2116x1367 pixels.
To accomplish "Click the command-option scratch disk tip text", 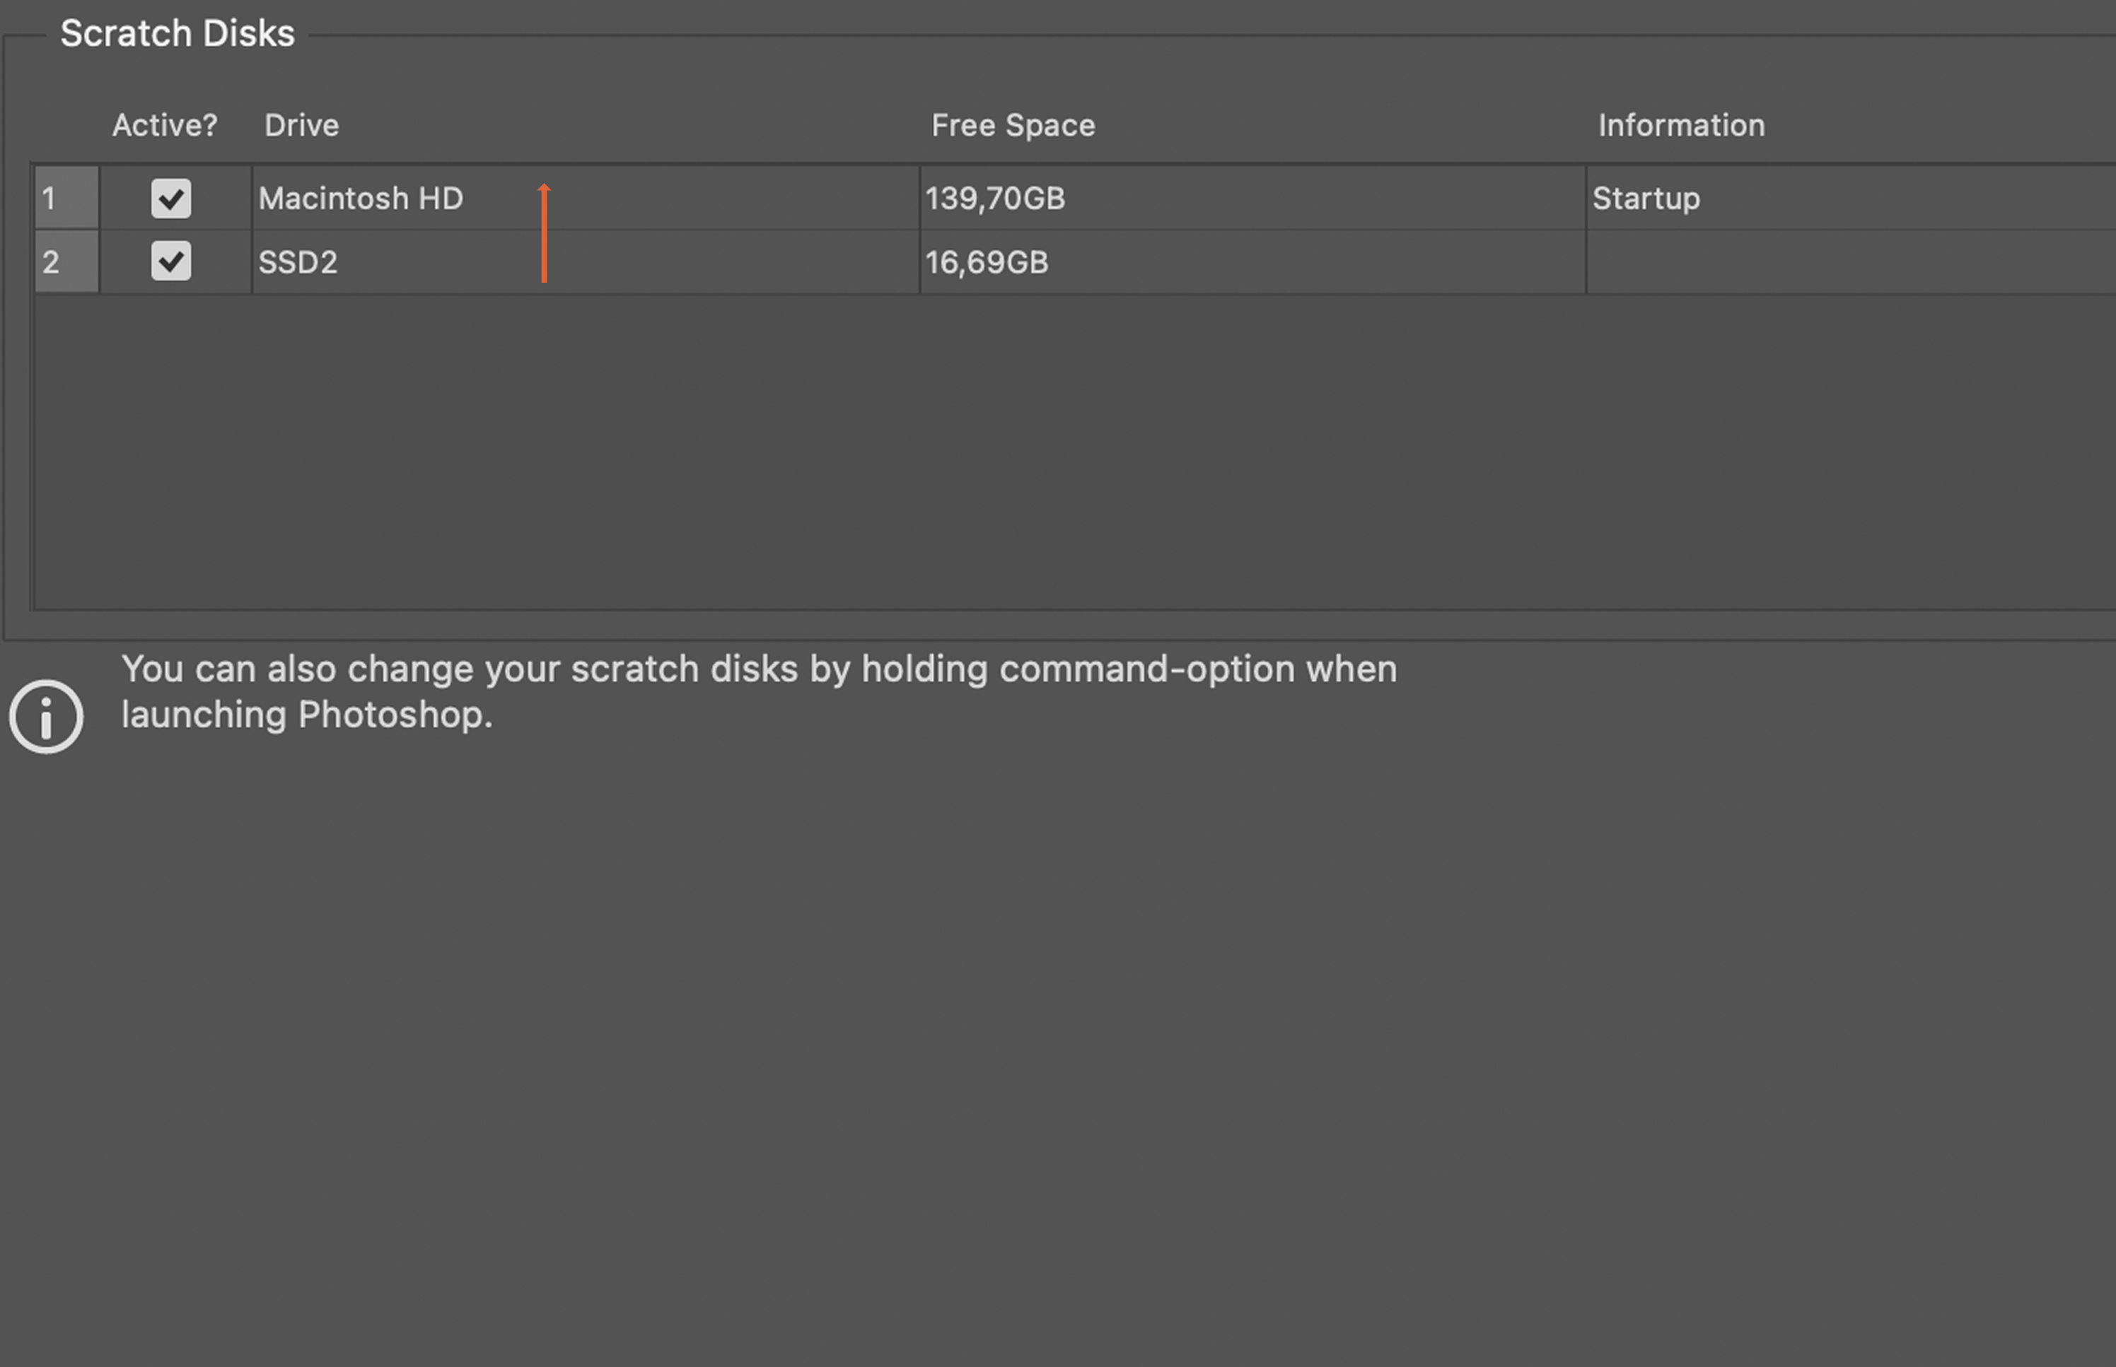I will pos(760,669).
